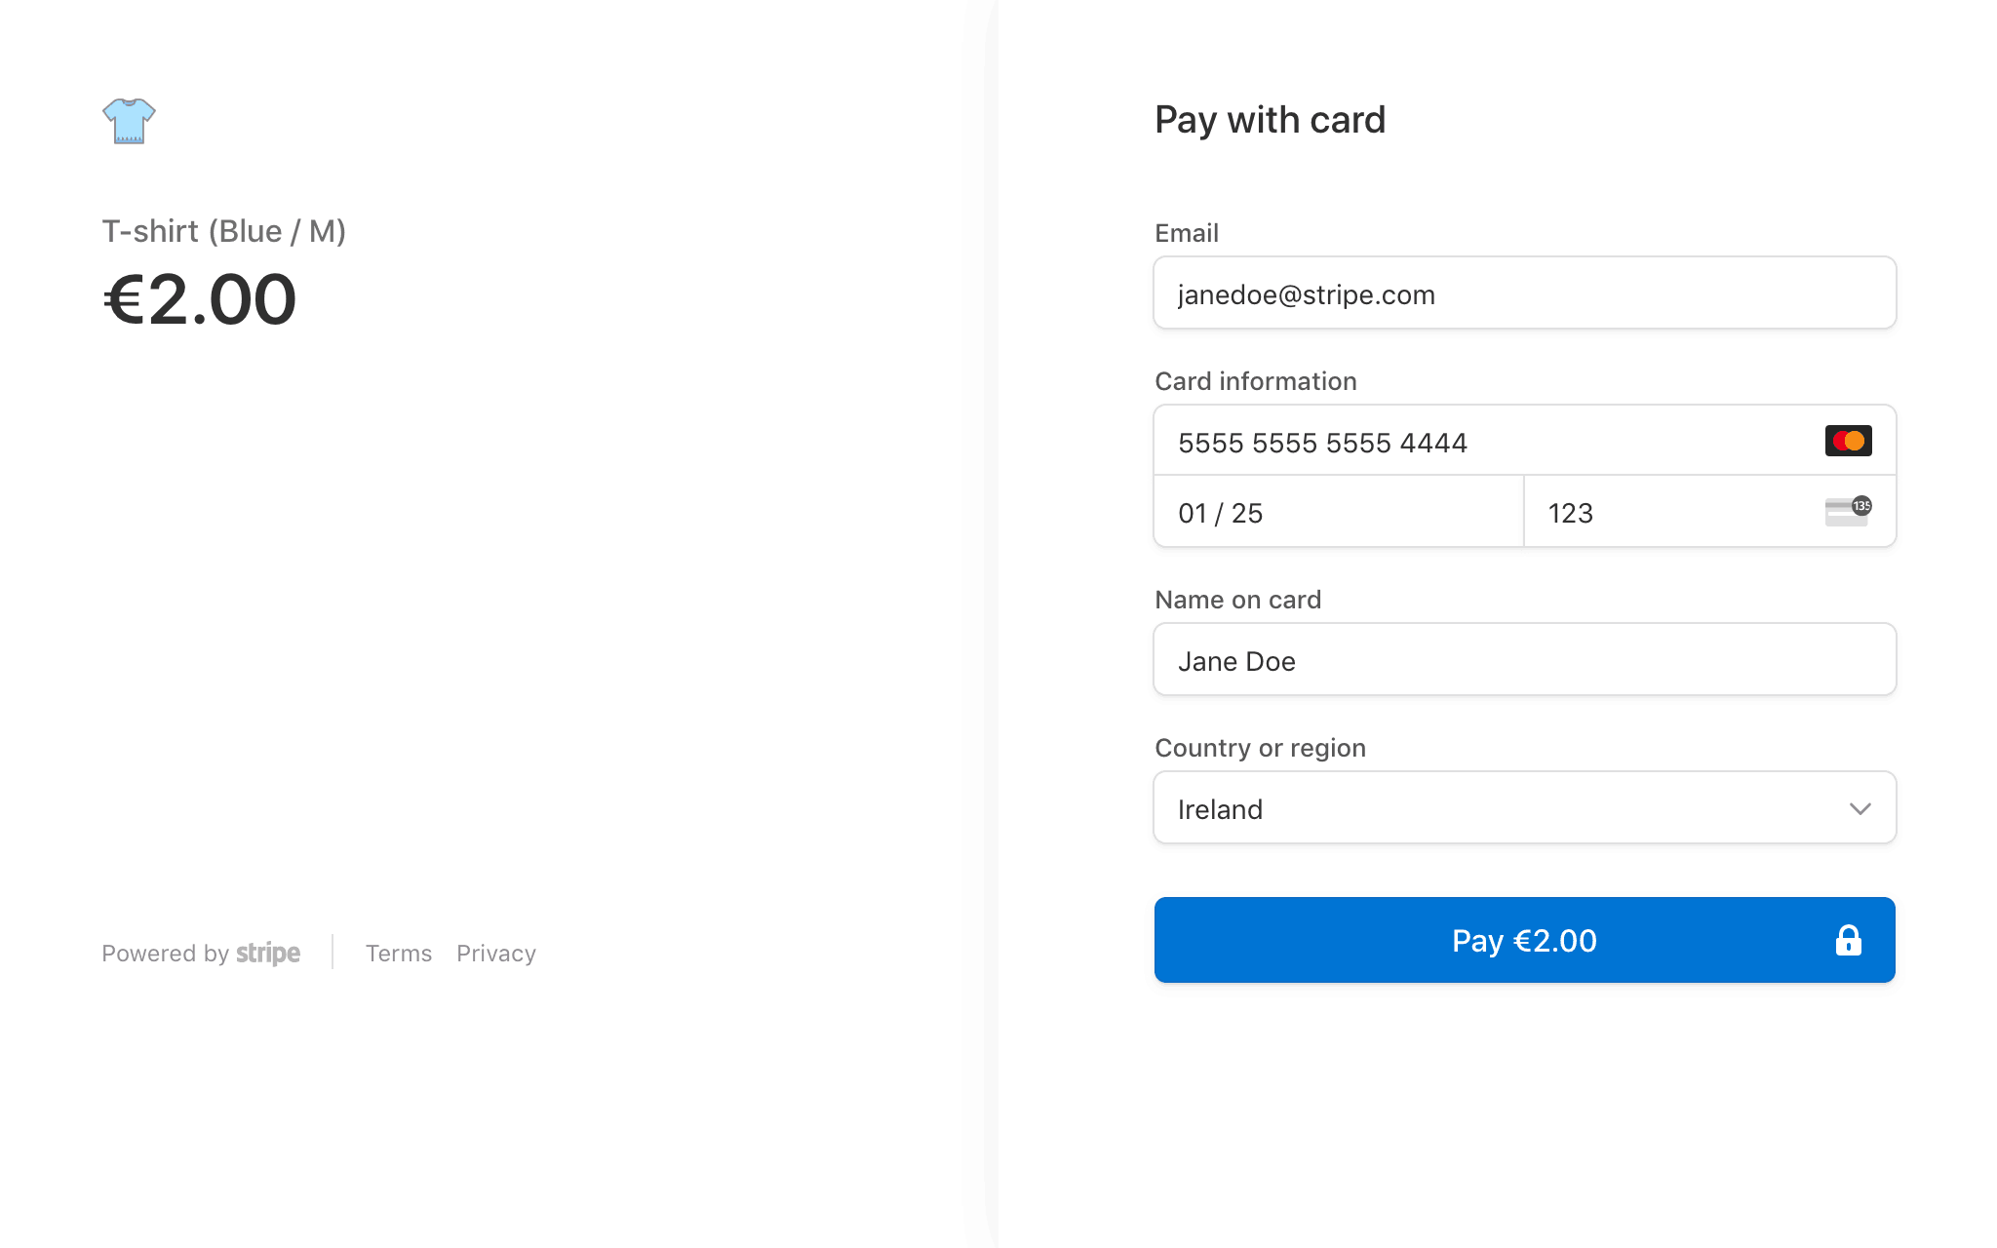The image size is (1997, 1248).
Task: Click the Pay €2.00 button
Action: 1524,939
